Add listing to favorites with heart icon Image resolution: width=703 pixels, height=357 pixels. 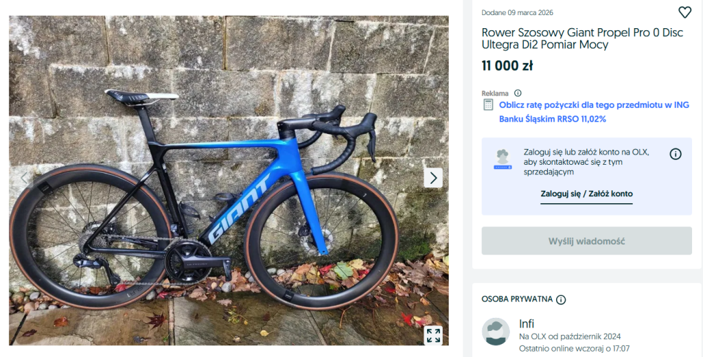point(684,12)
